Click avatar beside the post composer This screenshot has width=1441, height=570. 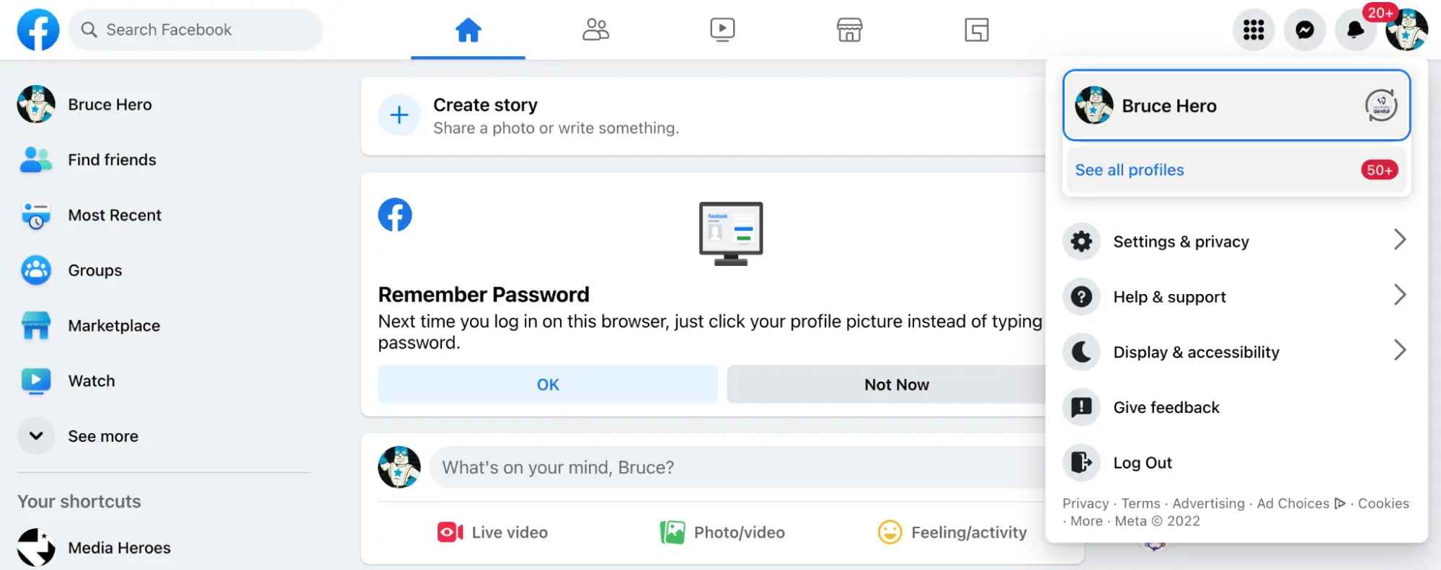399,467
